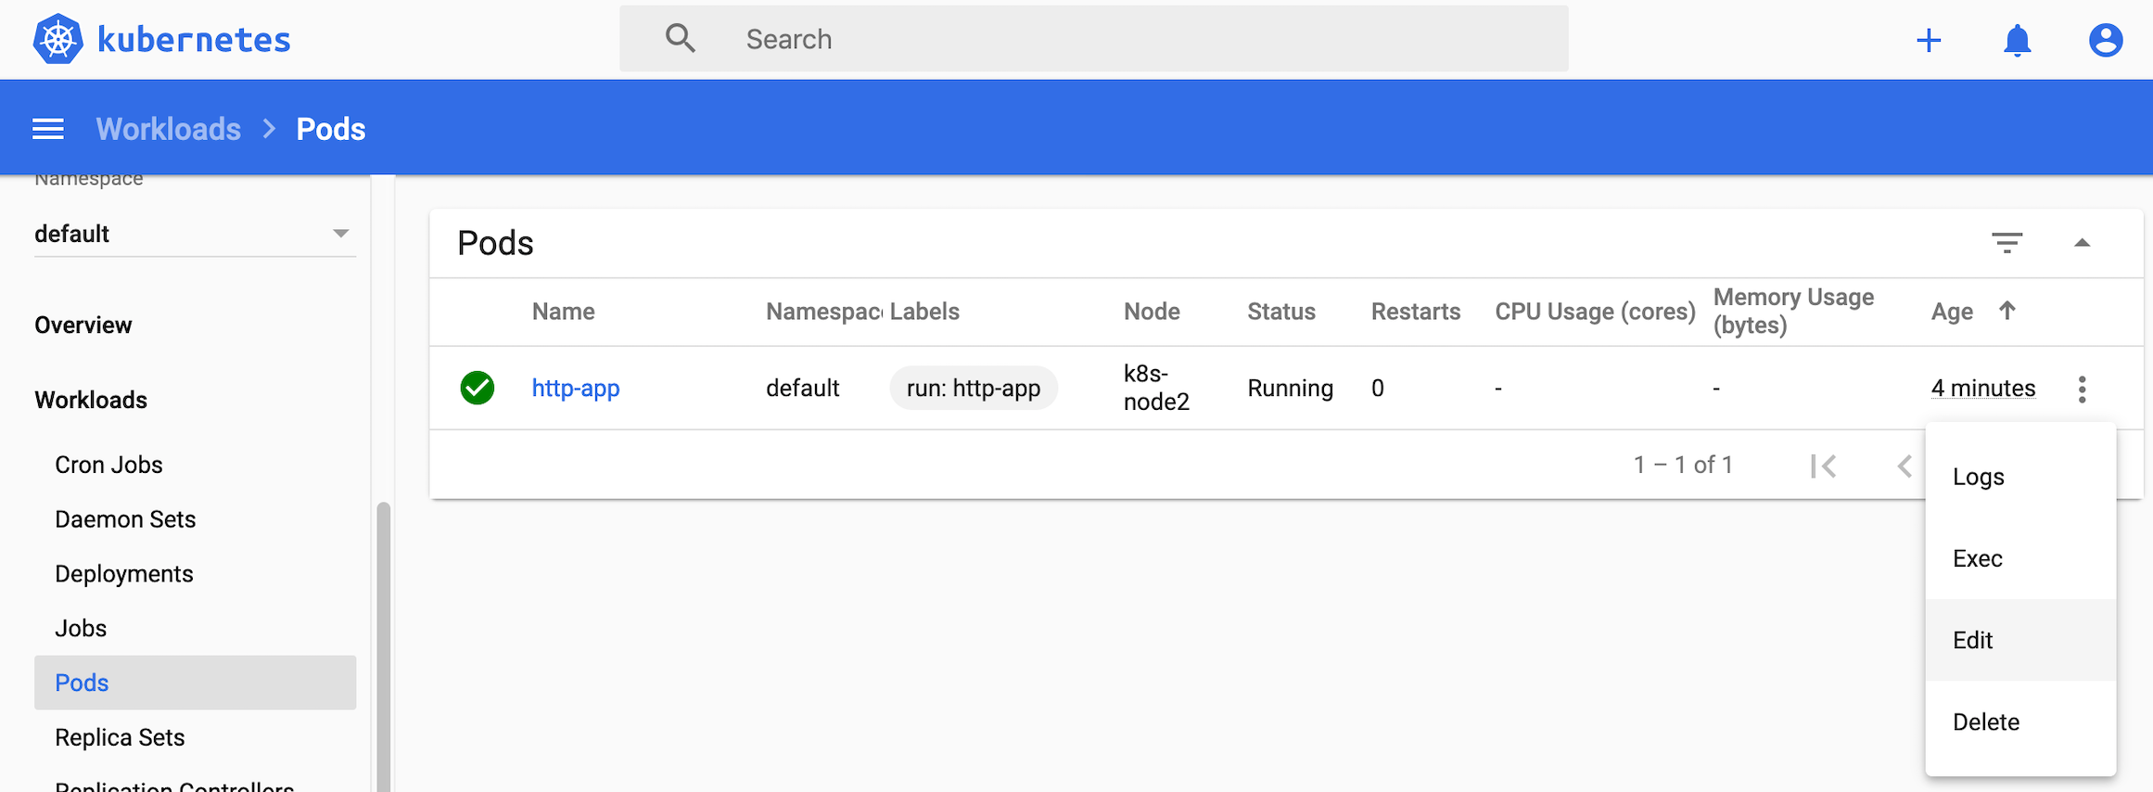The image size is (2153, 792).
Task: Click the green running status icon
Action: 478,388
